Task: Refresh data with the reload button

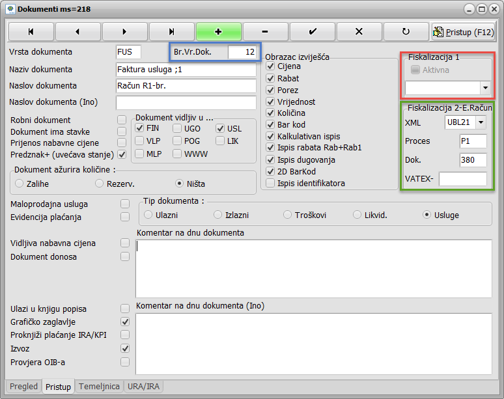Action: coord(406,31)
